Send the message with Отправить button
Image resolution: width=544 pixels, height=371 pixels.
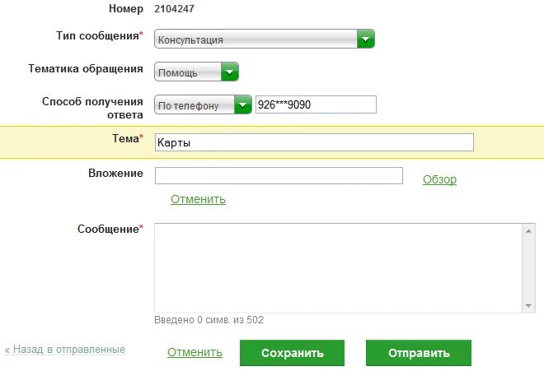pos(419,353)
